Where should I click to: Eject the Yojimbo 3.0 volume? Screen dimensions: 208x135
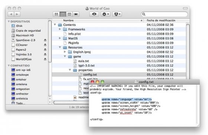pyautogui.click(x=45, y=54)
